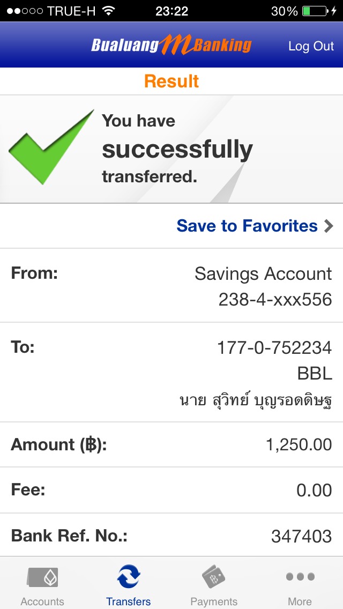Viewport: 343px width, 609px height.
Task: Tap the Fee value 0.00
Action: pyautogui.click(x=314, y=490)
